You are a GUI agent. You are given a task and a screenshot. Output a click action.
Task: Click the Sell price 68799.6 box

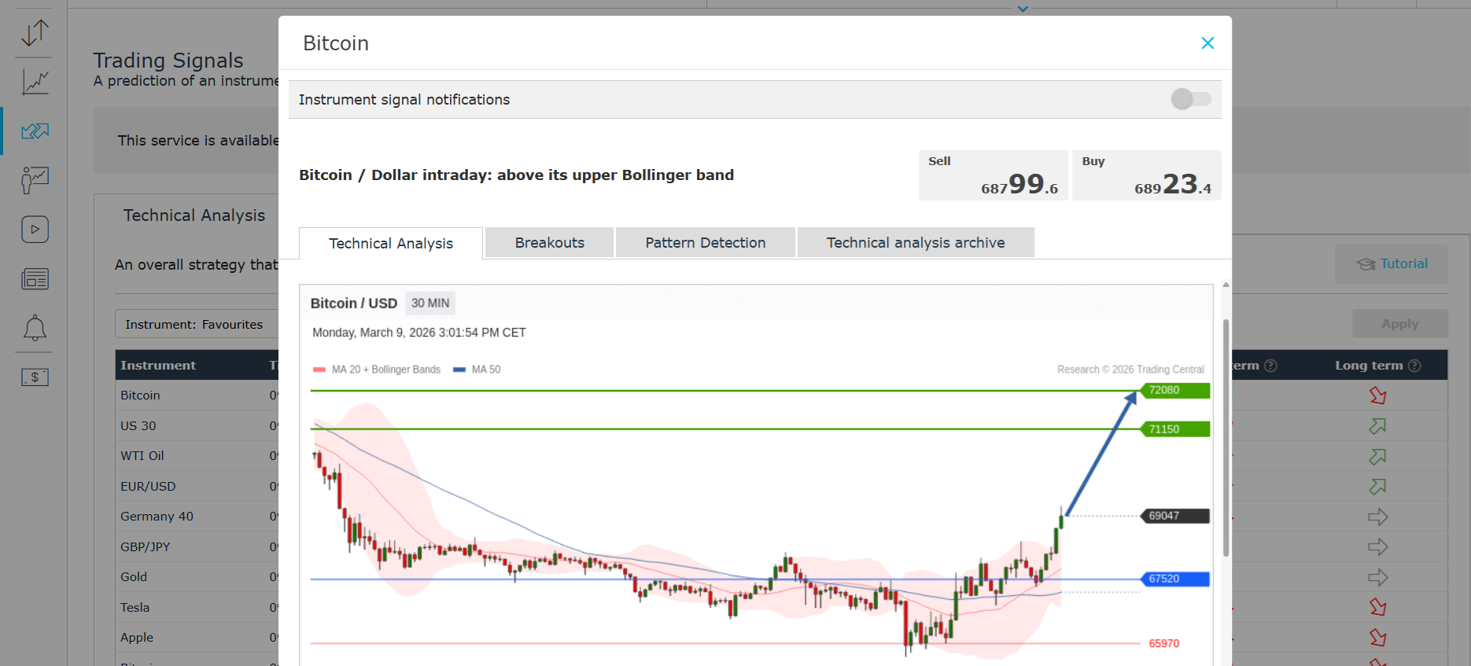[x=994, y=175]
